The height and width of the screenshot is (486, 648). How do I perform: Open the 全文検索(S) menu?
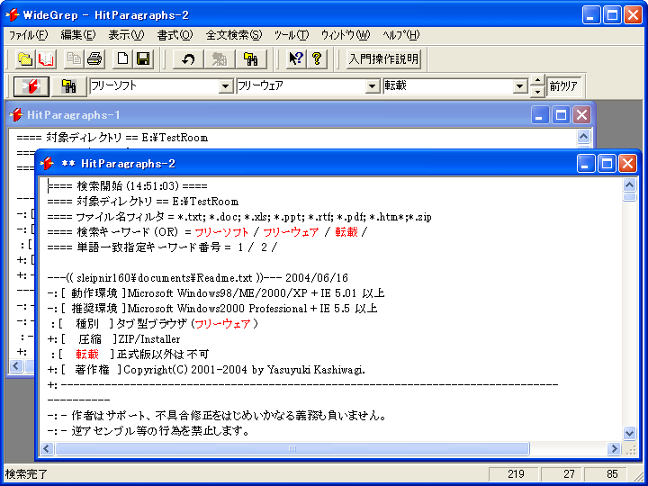point(234,35)
